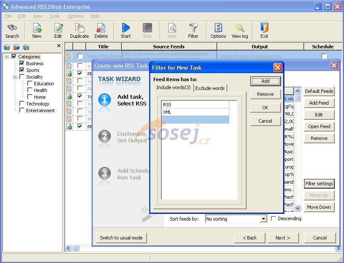This screenshot has width=344, height=263.
Task: Click the Exit door icon
Action: (x=264, y=28)
